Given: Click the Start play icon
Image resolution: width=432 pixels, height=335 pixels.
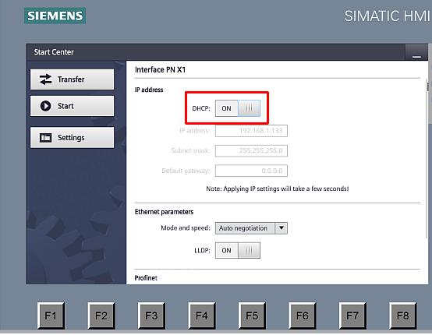Looking at the screenshot, I should click(x=45, y=106).
